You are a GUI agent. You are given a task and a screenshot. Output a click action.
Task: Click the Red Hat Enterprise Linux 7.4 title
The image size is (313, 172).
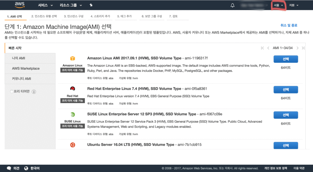134,89
